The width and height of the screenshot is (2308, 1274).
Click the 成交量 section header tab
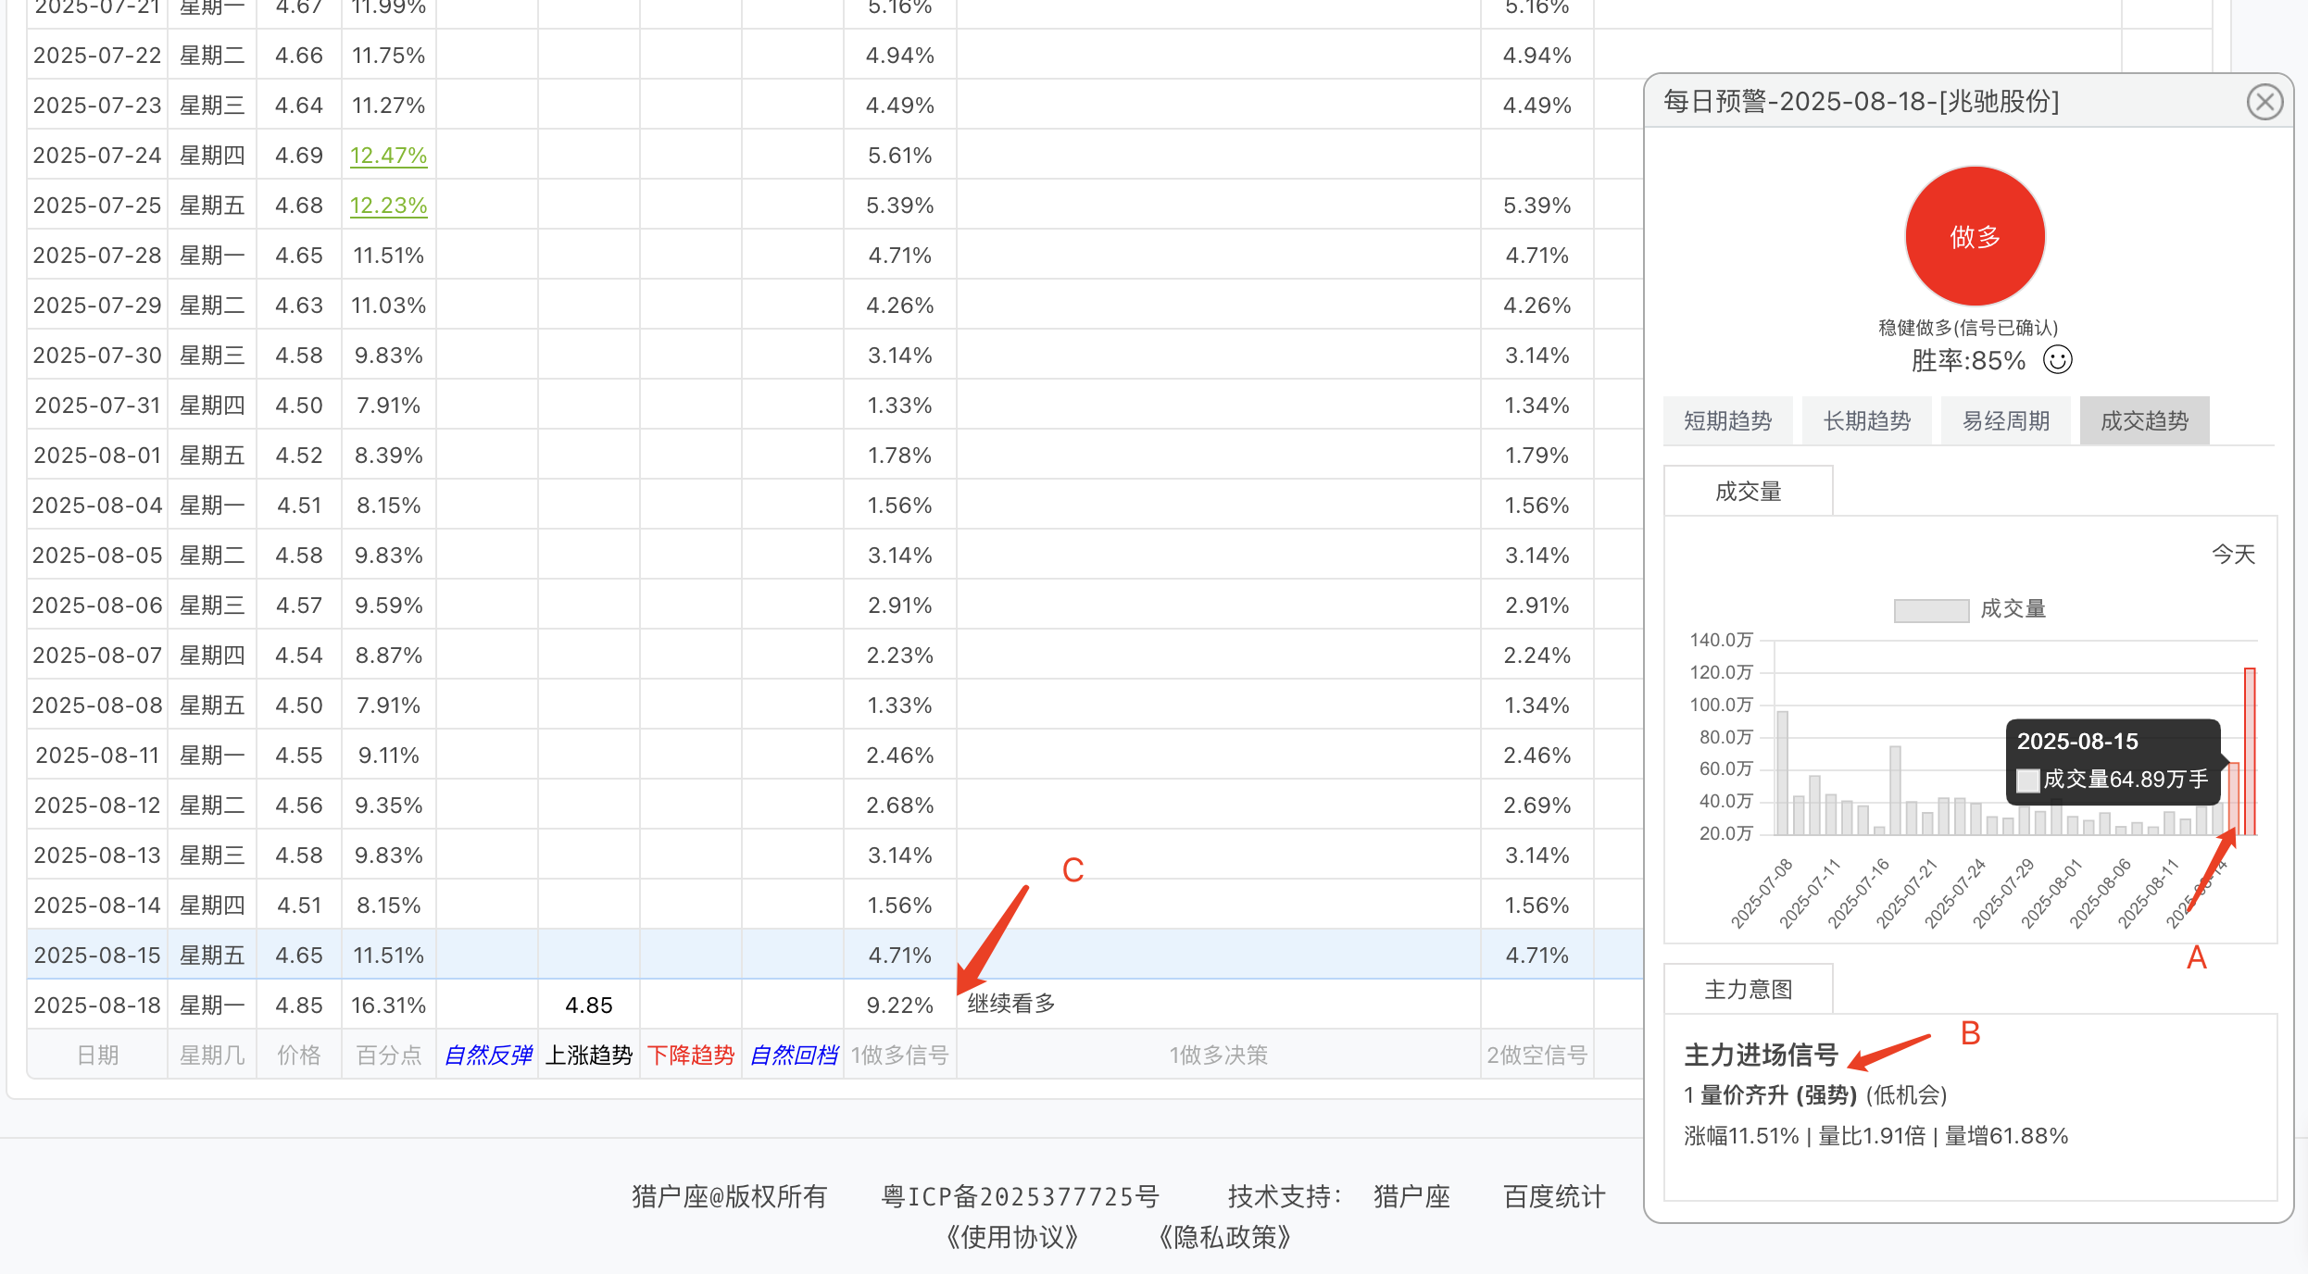click(1748, 492)
